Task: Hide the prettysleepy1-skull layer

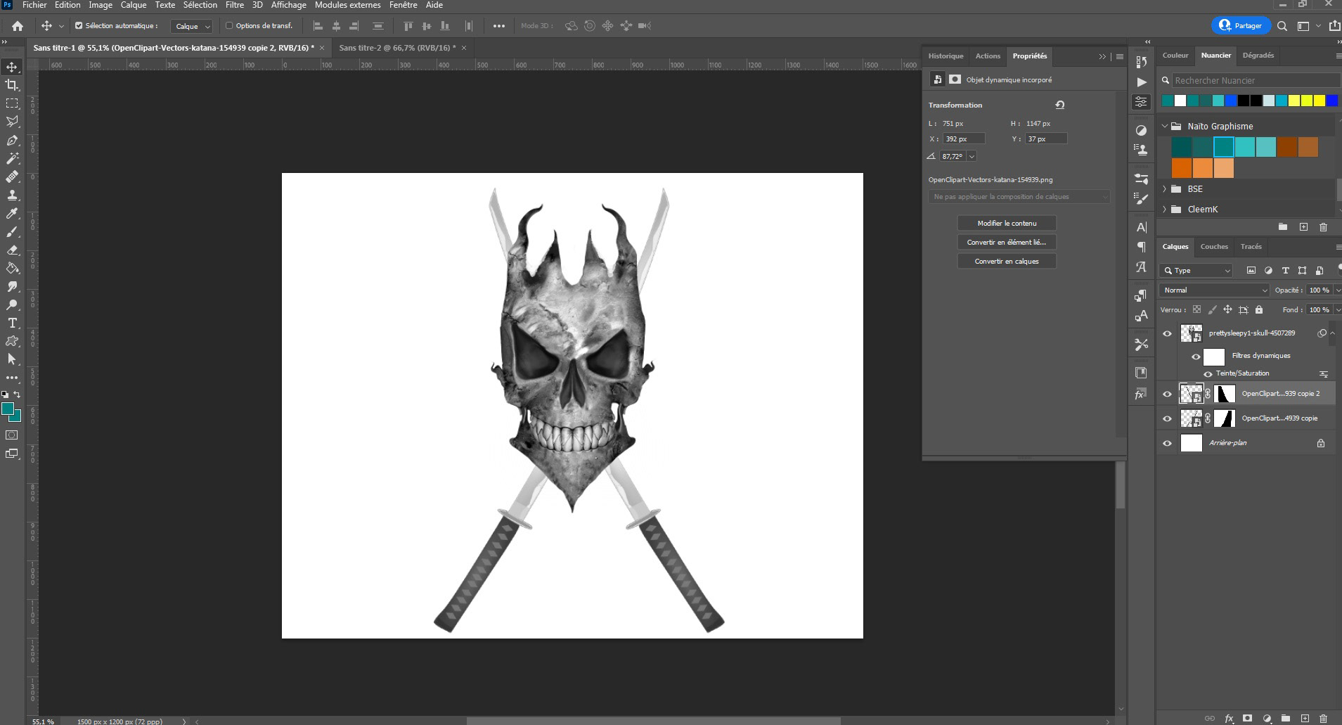Action: pyautogui.click(x=1168, y=333)
